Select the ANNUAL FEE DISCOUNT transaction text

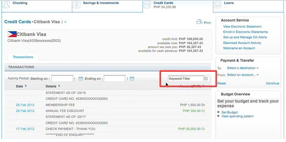[x=65, y=111]
